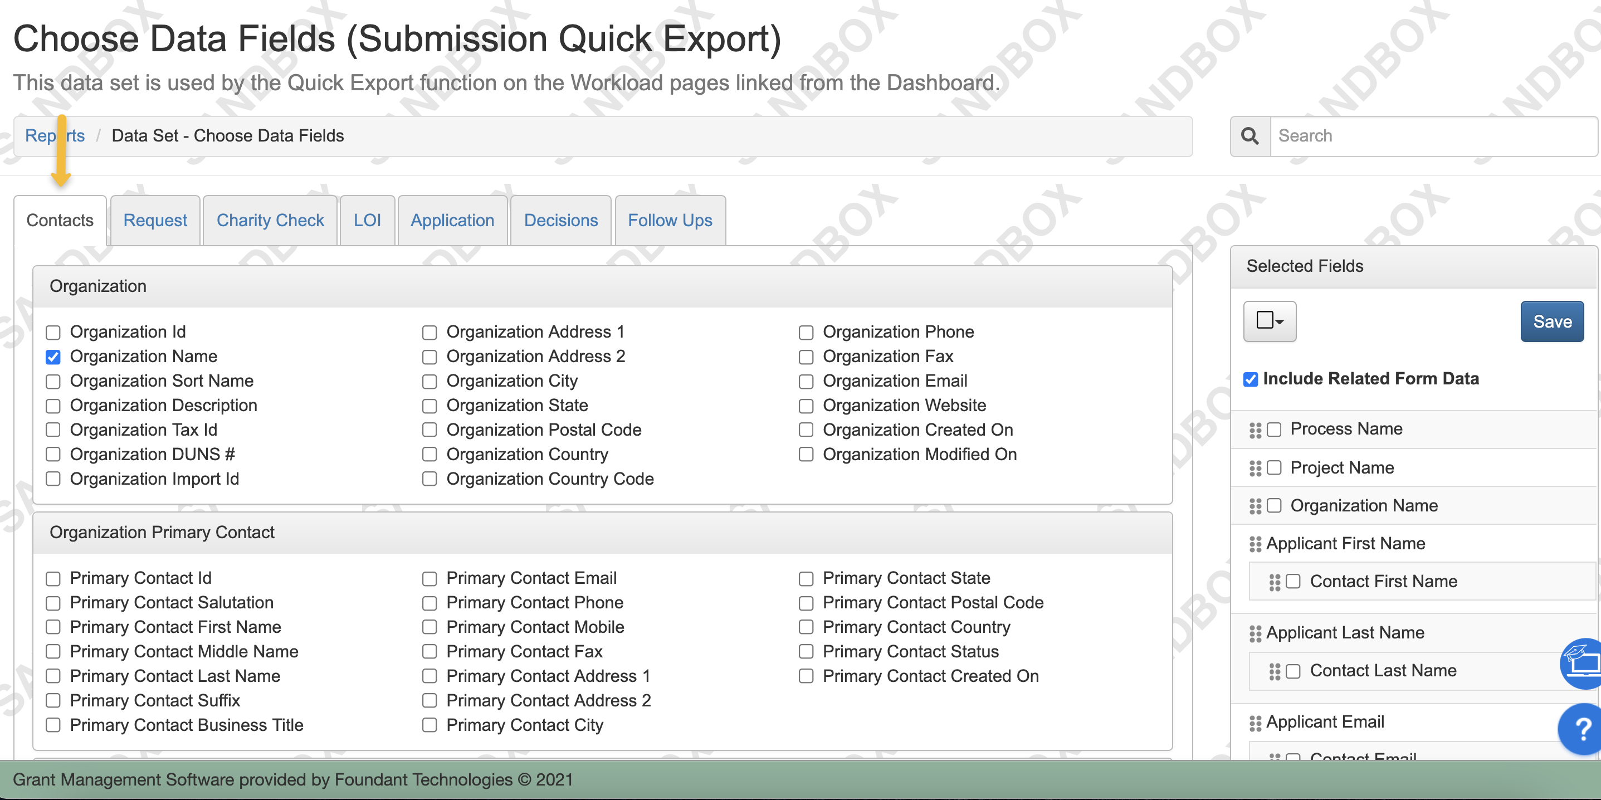Click the Organization Primary Contact section header
The width and height of the screenshot is (1601, 800).
pyautogui.click(x=602, y=533)
